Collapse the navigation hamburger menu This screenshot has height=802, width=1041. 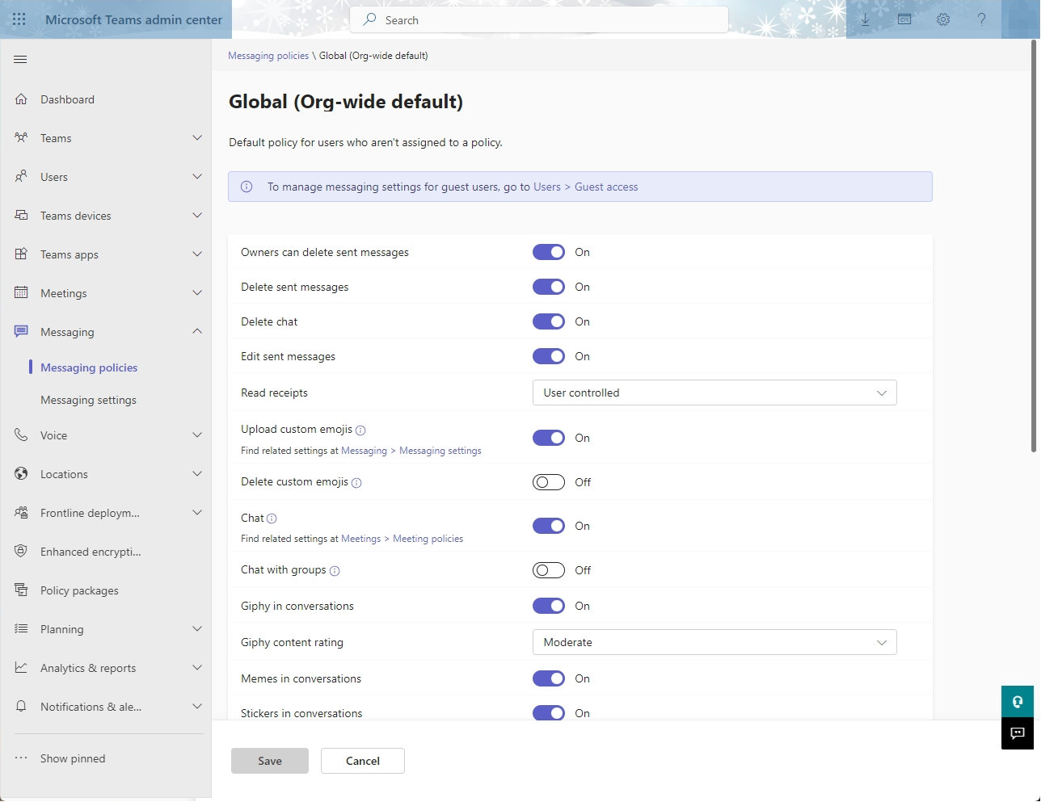[21, 60]
